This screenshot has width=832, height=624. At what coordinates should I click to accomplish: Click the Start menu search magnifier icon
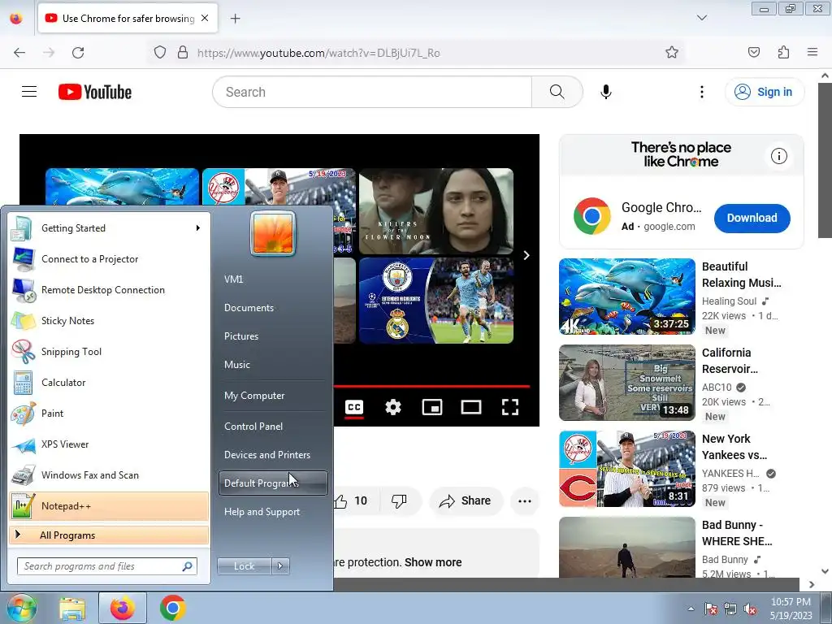coord(187,566)
